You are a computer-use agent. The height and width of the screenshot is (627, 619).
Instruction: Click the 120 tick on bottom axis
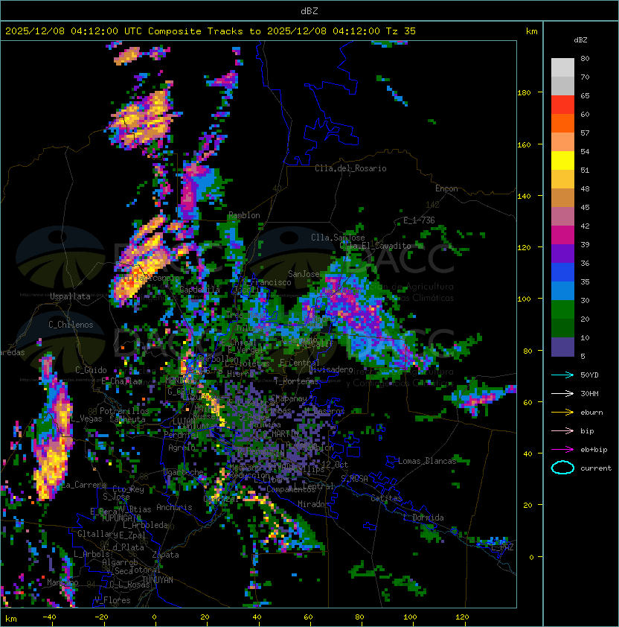coord(462,617)
